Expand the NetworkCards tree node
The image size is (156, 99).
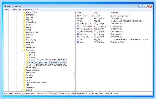(x=22, y=12)
